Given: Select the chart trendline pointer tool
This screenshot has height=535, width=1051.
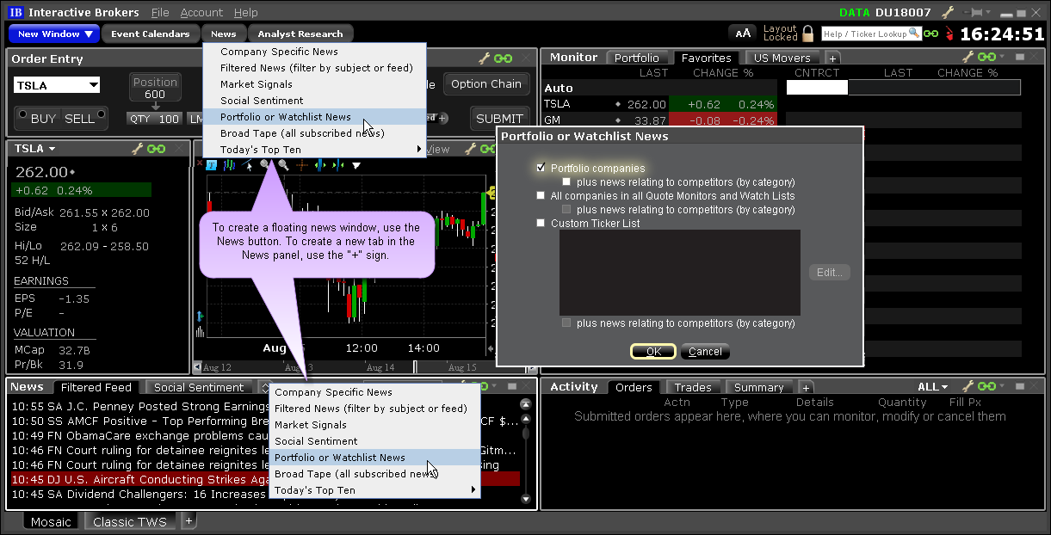Looking at the screenshot, I should 249,164.
